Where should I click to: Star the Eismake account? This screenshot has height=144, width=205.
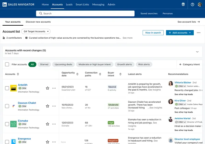tap(47, 124)
